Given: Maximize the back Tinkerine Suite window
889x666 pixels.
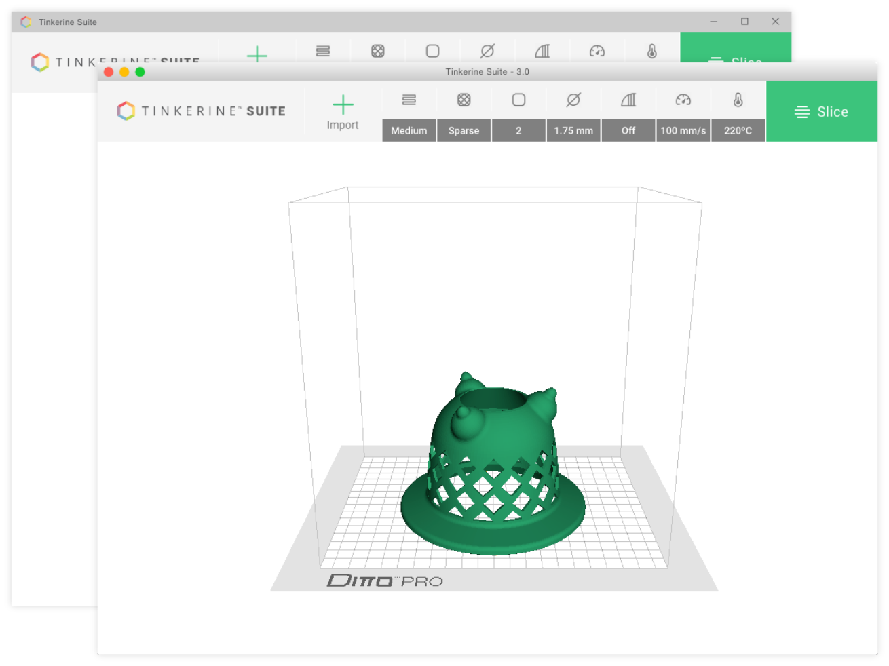Looking at the screenshot, I should [x=744, y=22].
